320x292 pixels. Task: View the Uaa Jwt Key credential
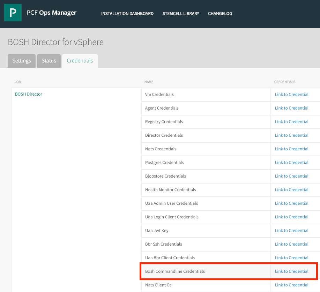[x=291, y=230]
